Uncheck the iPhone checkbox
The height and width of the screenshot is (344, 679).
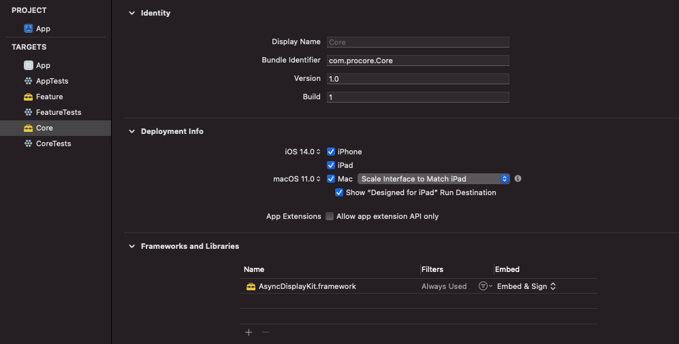[331, 152]
